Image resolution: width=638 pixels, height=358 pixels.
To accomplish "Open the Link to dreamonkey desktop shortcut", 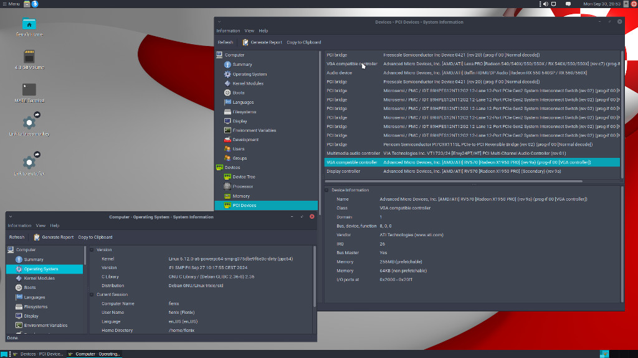I will [x=29, y=124].
